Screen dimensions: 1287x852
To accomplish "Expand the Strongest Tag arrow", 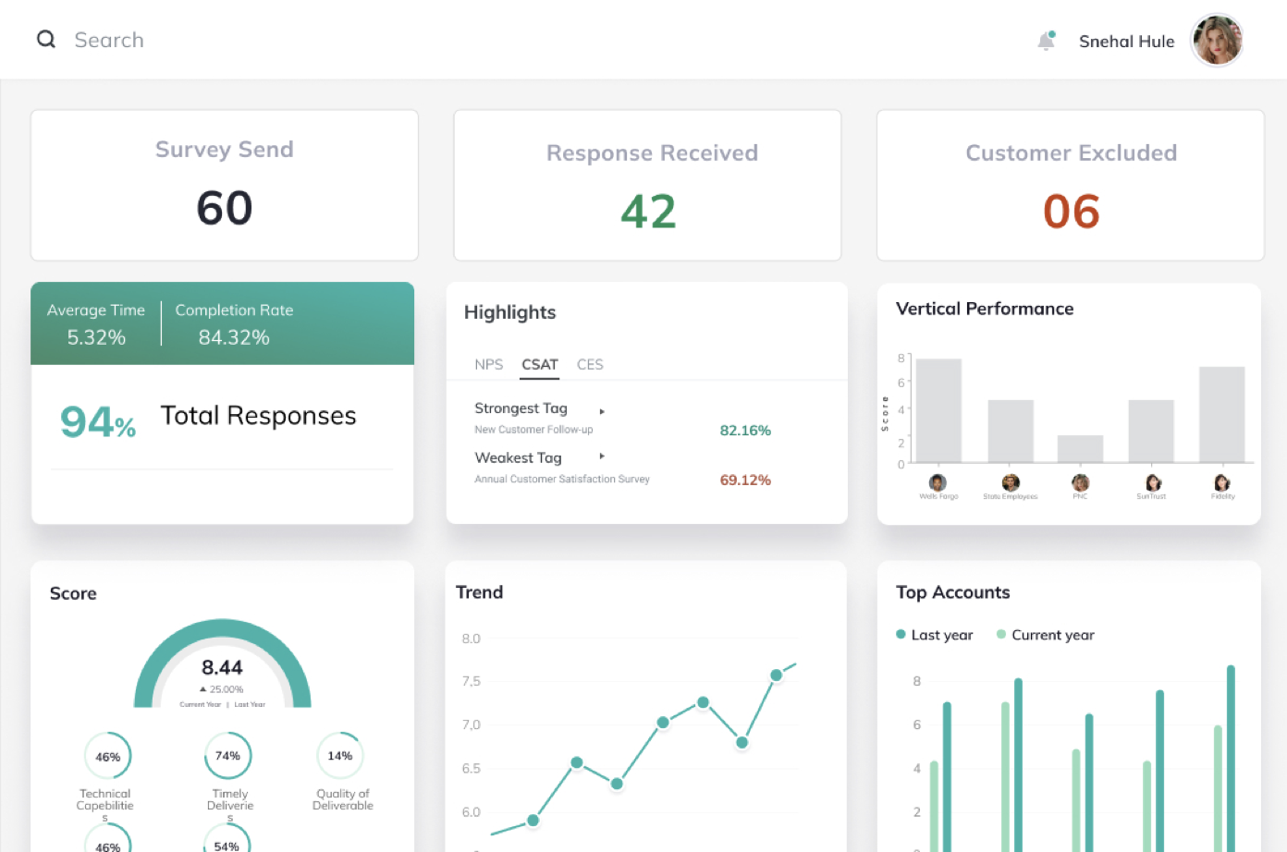I will (x=602, y=411).
